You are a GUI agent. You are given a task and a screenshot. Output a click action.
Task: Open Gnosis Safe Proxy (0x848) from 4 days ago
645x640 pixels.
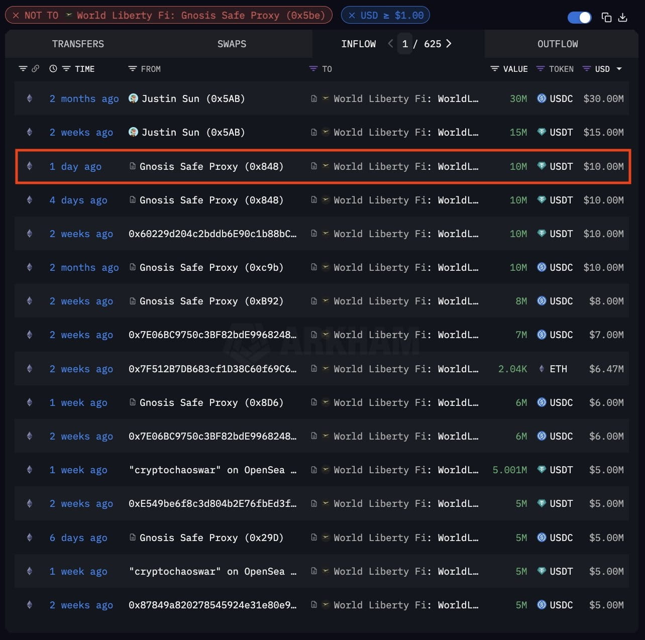(211, 200)
